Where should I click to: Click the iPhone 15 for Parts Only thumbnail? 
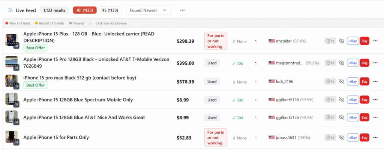pos(11,137)
